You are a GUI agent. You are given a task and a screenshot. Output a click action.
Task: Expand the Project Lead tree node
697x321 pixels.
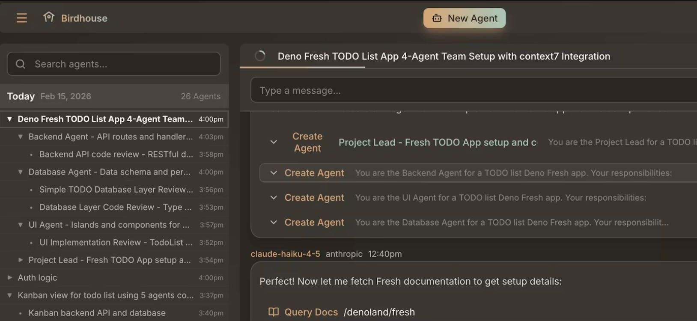[x=20, y=260]
